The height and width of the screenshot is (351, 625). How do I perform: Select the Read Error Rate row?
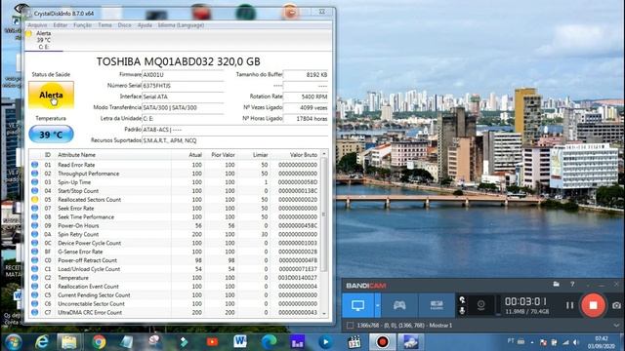[x=175, y=165]
